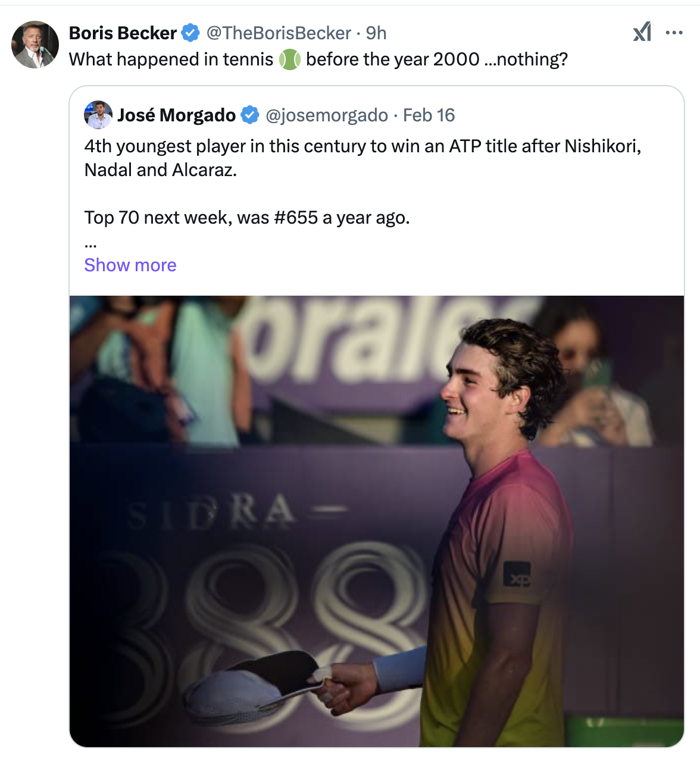Image resolution: width=700 pixels, height=765 pixels.
Task: Expand quoted tweet with Show more
Action: 130,265
